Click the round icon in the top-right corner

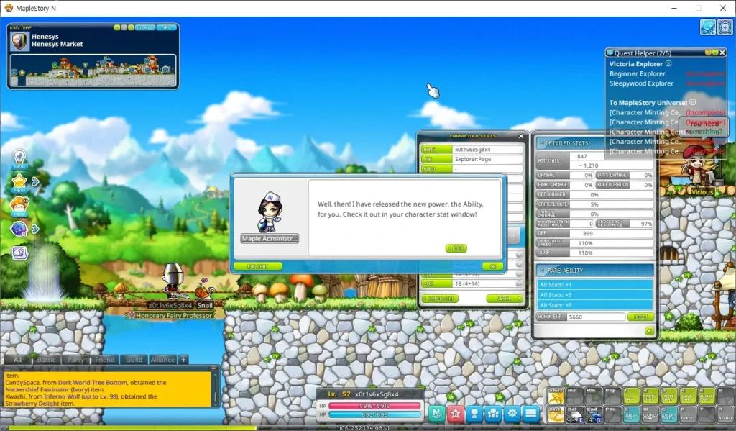click(x=725, y=27)
